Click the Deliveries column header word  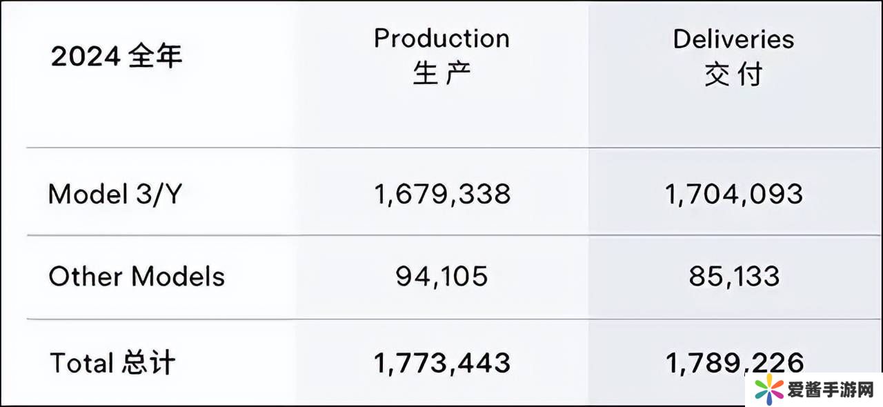point(733,39)
